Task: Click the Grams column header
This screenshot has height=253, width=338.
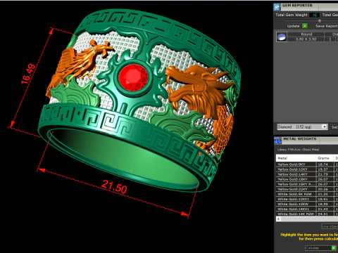Action: click(x=325, y=158)
